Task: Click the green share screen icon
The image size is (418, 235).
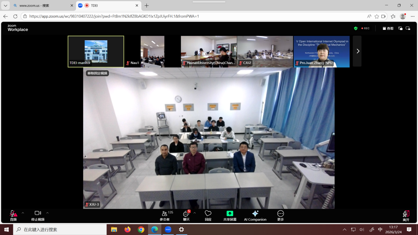Action: [x=230, y=214]
